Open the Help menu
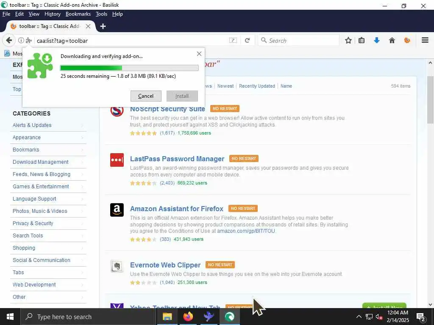The height and width of the screenshot is (325, 434). pyautogui.click(x=117, y=14)
